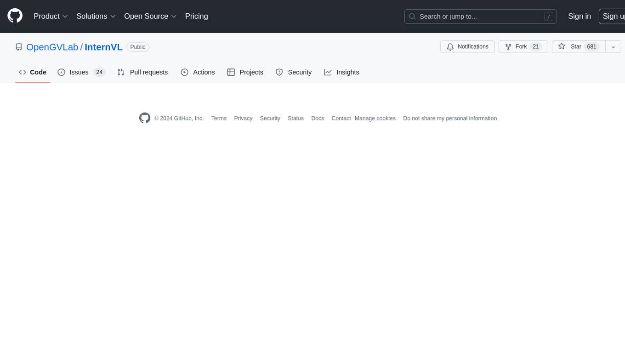Screen dimensions: 625x351
Task: Click the © 2024 GitHub, Inc. text
Action: pos(179,119)
